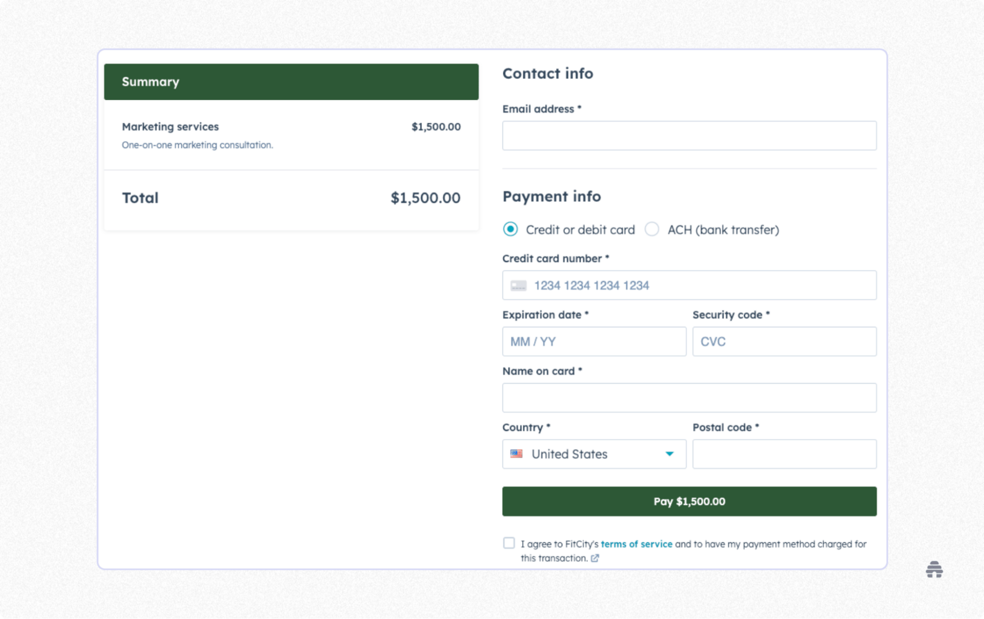This screenshot has height=619, width=984.
Task: Click the Email address input field
Action: coord(689,135)
